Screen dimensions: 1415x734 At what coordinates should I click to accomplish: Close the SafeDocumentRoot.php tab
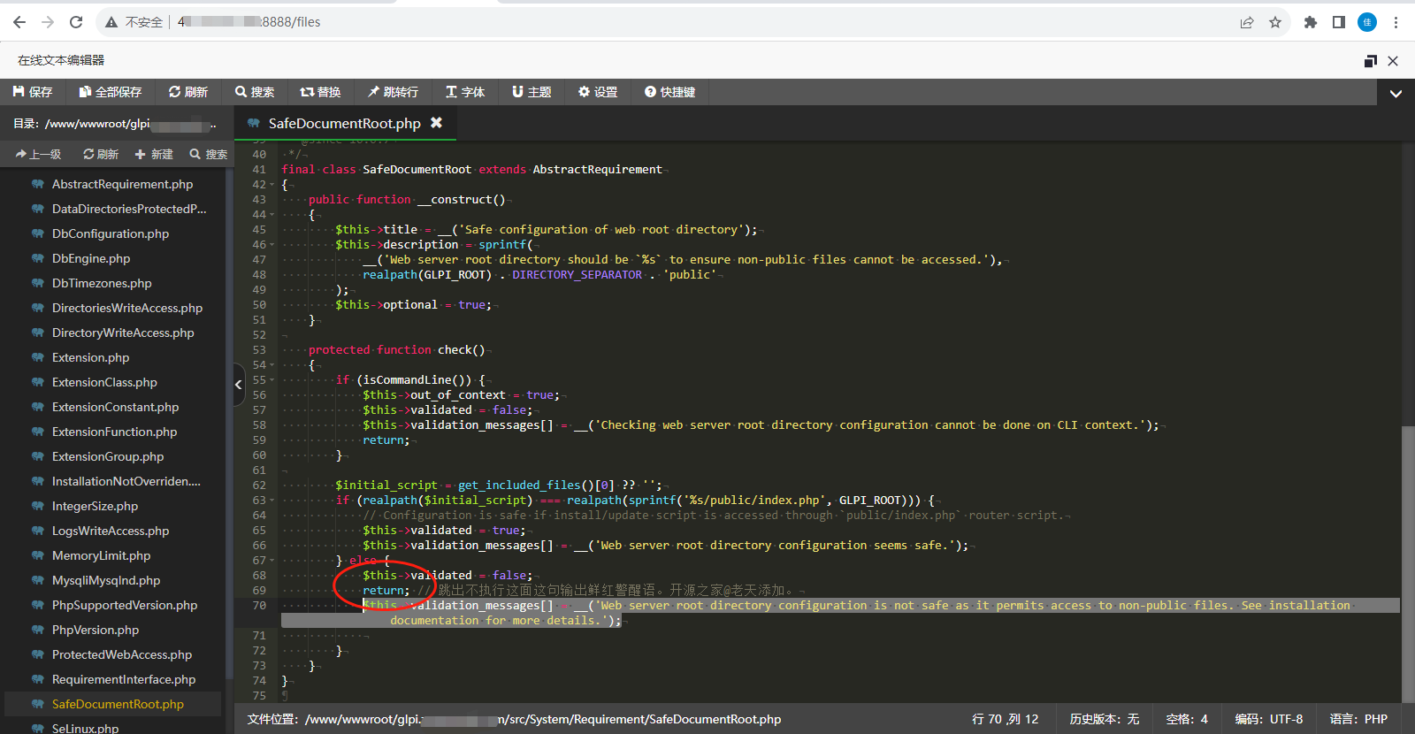click(x=436, y=123)
